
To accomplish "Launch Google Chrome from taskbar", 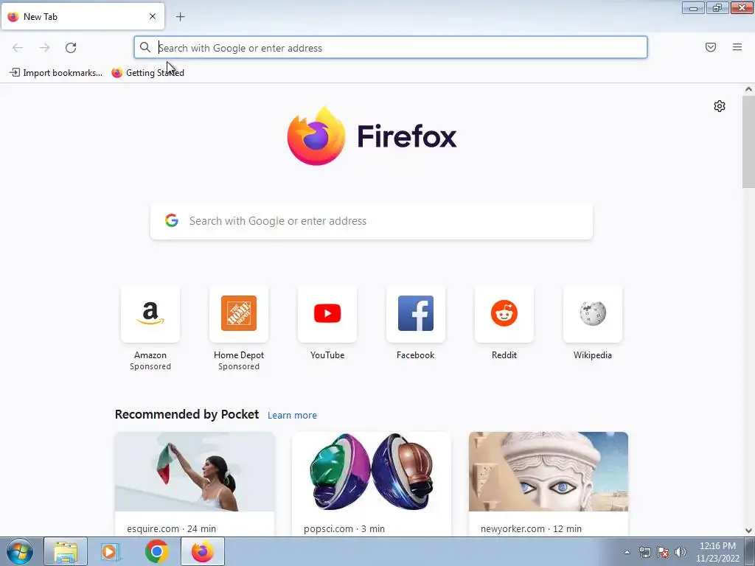I will pos(156,551).
